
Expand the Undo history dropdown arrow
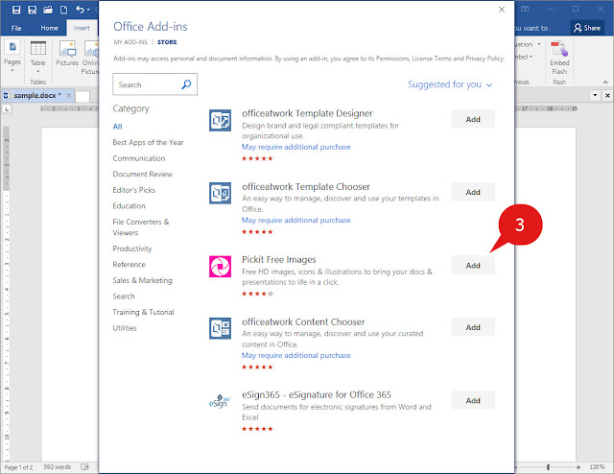coord(88,10)
